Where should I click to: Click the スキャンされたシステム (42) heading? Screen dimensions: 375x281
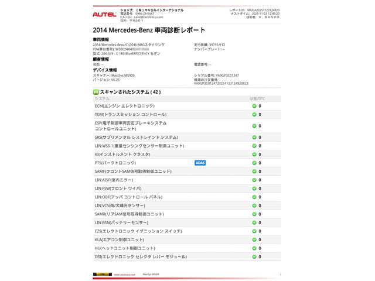130,92
